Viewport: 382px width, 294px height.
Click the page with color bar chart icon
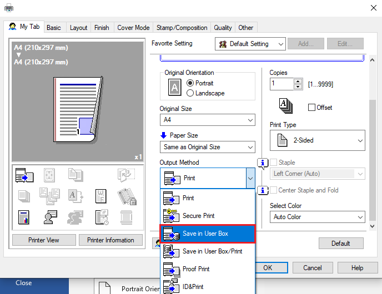pos(24,217)
